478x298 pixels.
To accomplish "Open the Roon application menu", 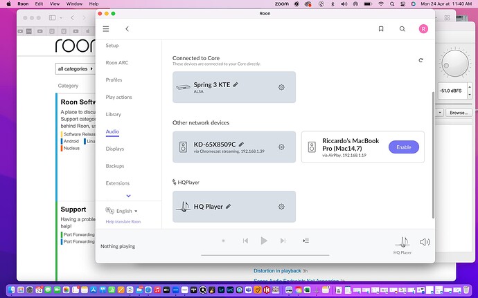I will coord(23,3).
